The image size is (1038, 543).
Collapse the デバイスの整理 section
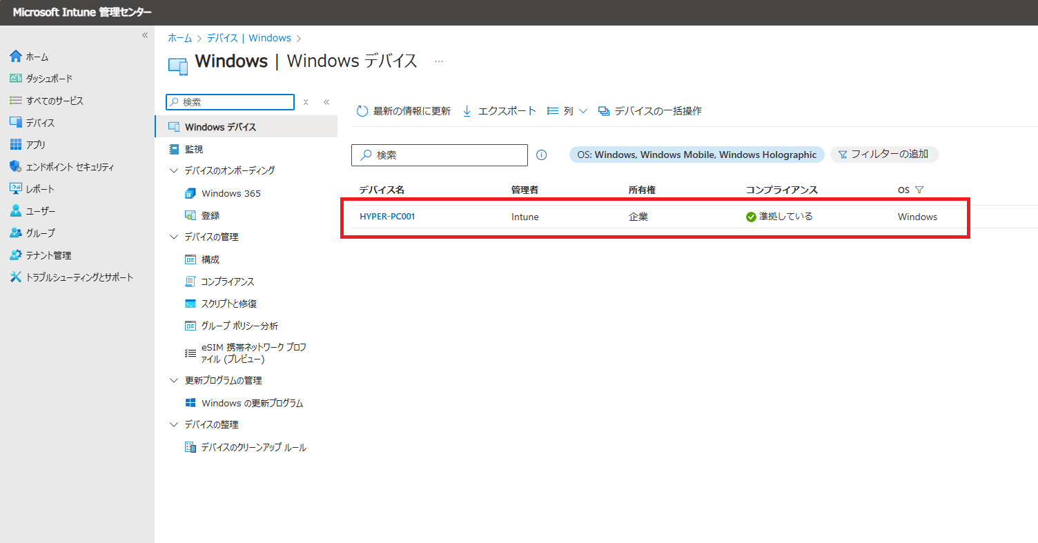173,424
